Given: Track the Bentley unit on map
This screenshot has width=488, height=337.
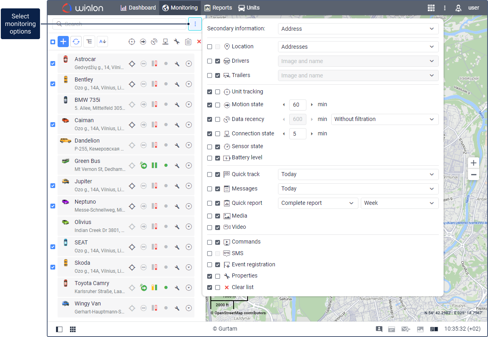Looking at the screenshot, I should [x=132, y=84].
